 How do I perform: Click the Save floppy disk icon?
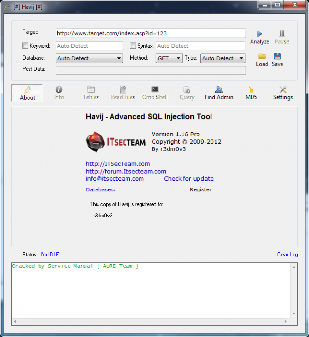click(x=277, y=56)
